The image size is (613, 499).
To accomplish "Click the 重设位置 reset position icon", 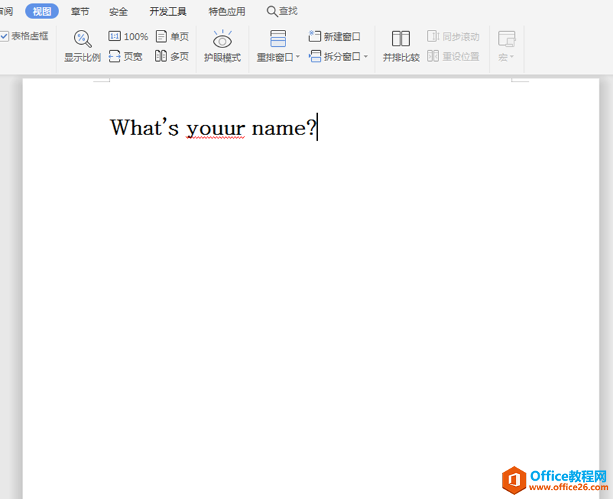I will tap(433, 56).
